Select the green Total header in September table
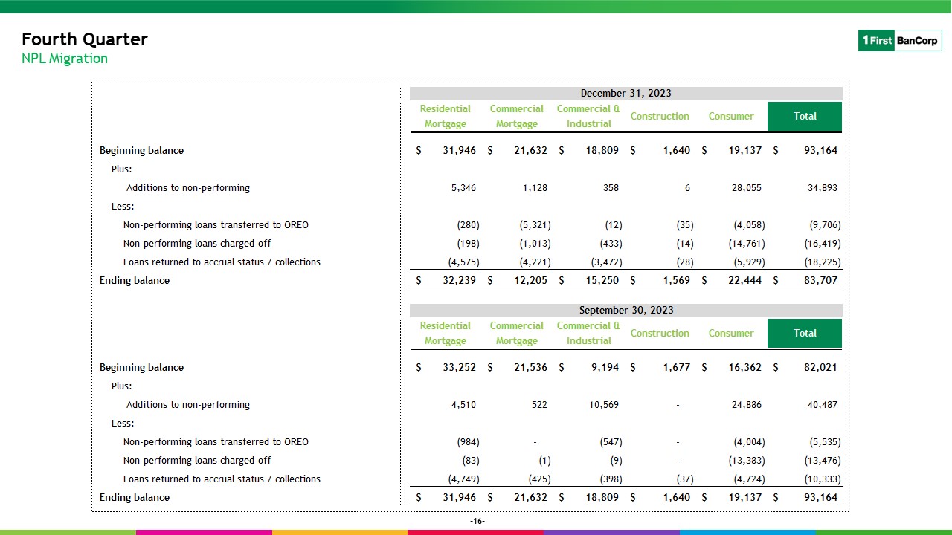952x535 pixels. pyautogui.click(x=805, y=333)
